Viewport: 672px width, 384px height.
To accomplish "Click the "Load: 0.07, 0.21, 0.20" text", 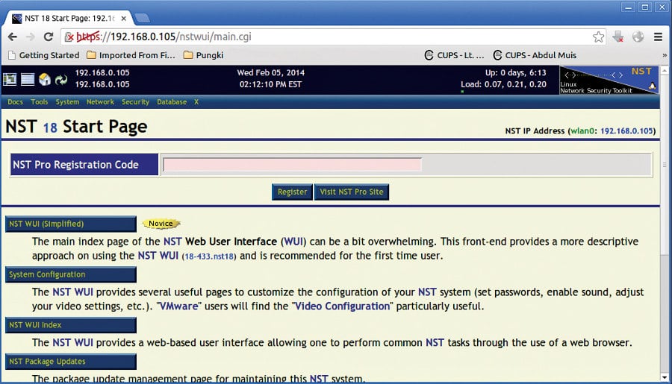I will 503,84.
